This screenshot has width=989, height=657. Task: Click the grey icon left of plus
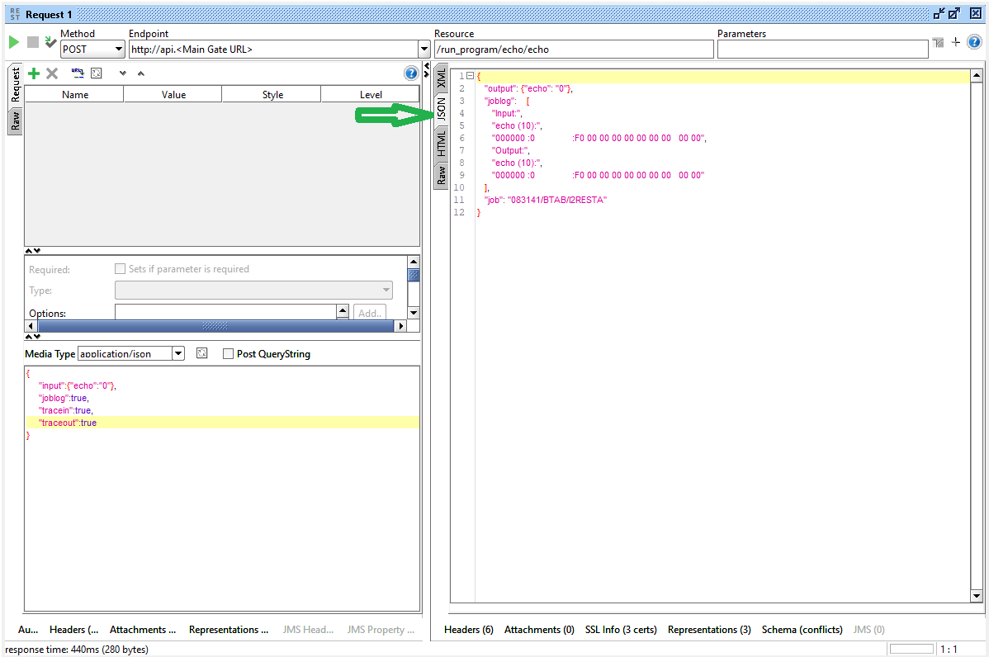tap(939, 42)
